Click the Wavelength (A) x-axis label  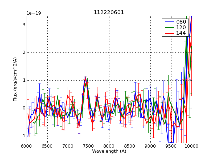pyautogui.click(x=109, y=151)
